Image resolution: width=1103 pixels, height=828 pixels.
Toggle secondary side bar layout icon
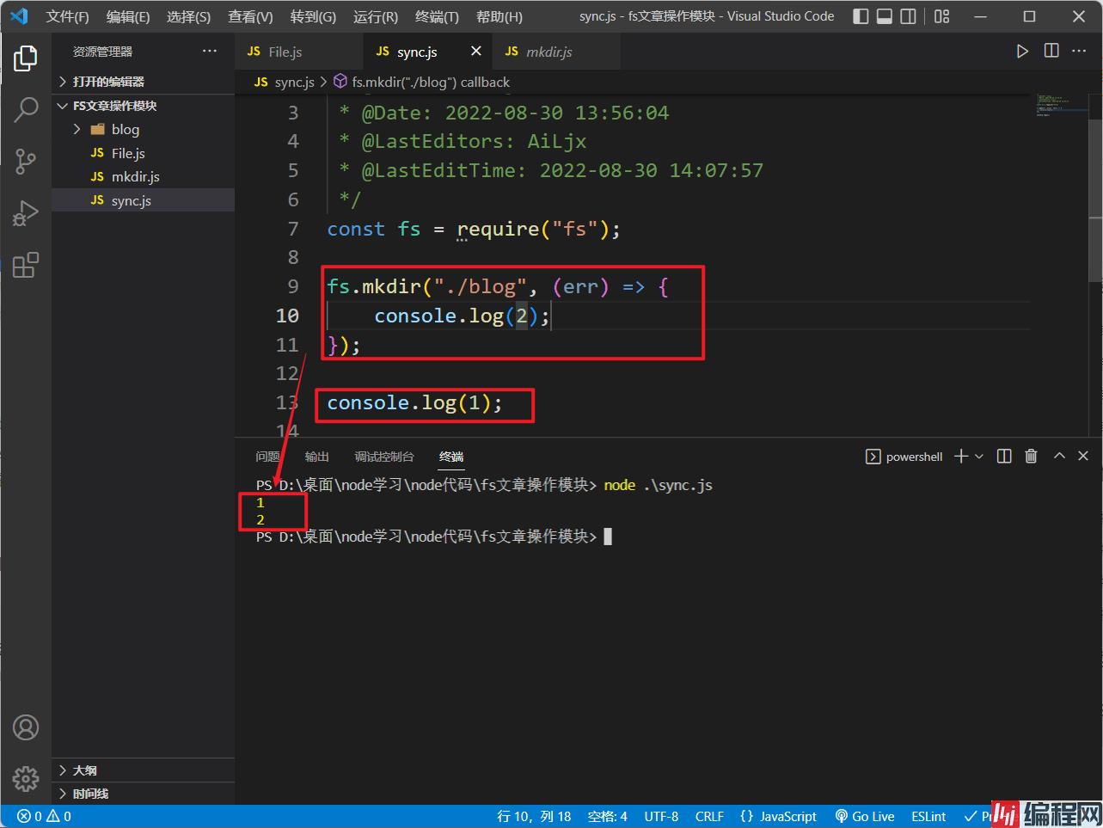coord(909,16)
